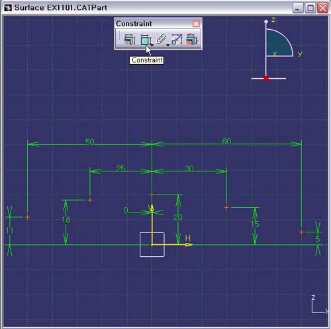Select the Animate Constraint icon
331x329 pixels.
177,39
